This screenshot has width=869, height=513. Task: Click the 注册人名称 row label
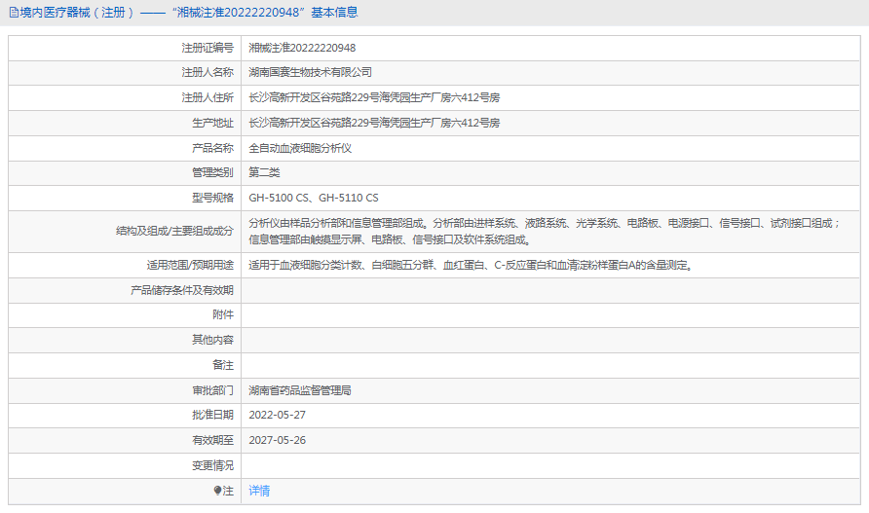(x=208, y=73)
